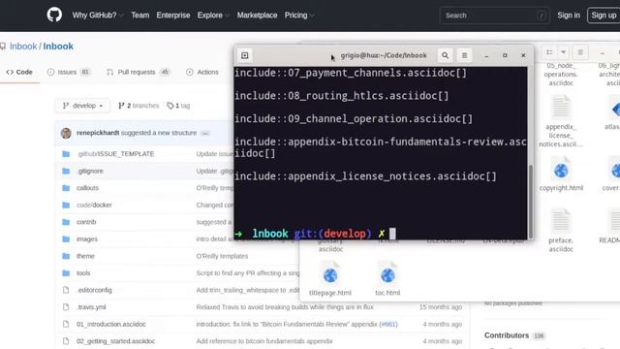Open the .editorconfig file

click(94, 290)
